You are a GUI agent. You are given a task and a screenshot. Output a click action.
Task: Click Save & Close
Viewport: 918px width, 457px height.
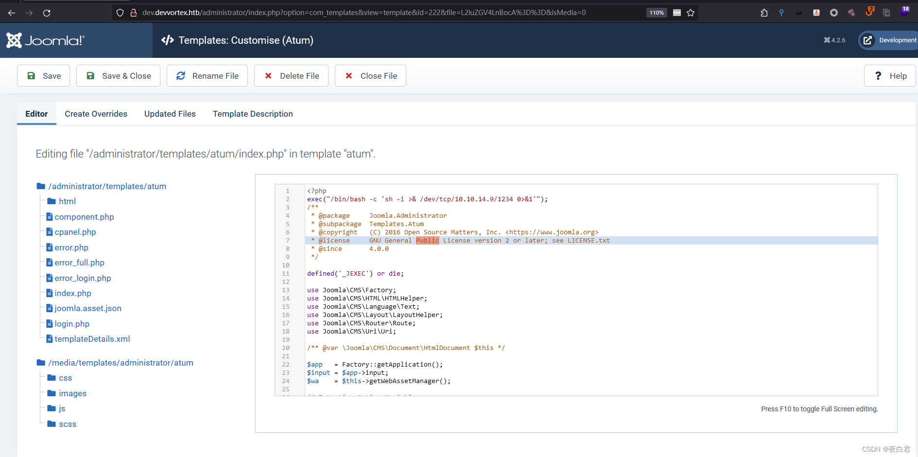(x=118, y=76)
